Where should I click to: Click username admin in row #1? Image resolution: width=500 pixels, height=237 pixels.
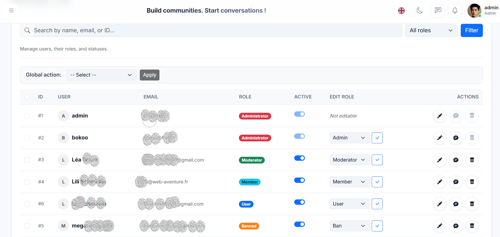(x=80, y=116)
